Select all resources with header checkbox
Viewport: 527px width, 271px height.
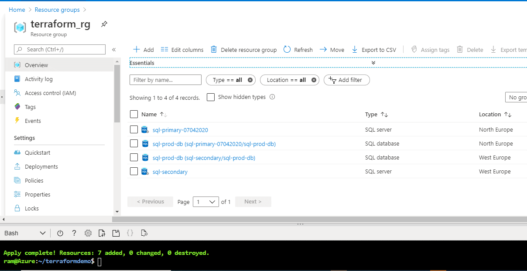(134, 115)
